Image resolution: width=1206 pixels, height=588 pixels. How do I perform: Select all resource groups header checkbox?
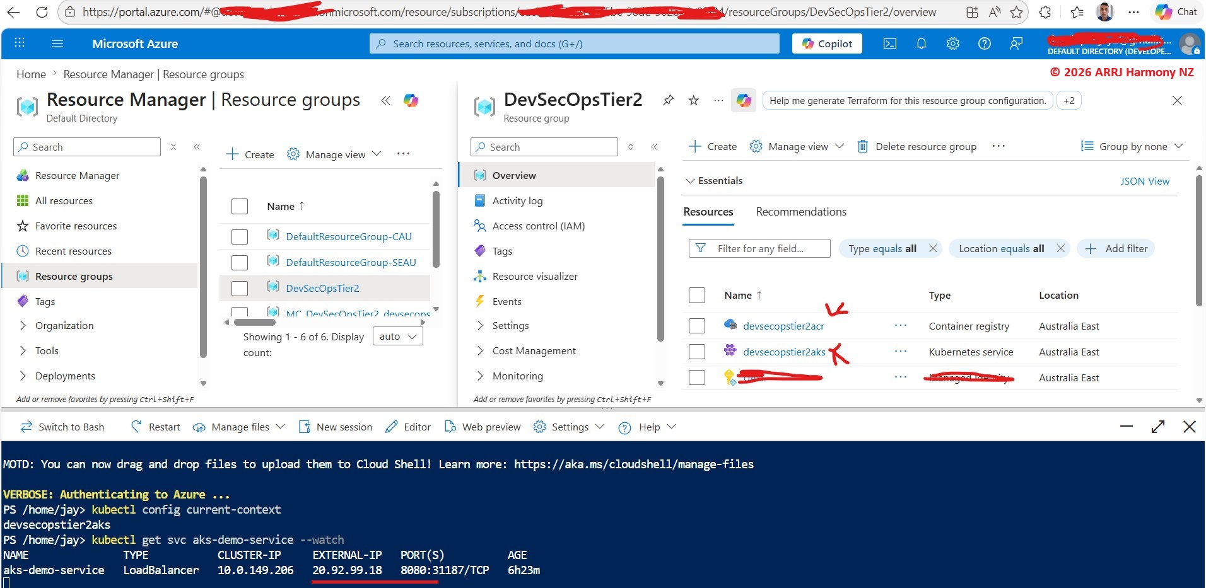click(x=240, y=206)
